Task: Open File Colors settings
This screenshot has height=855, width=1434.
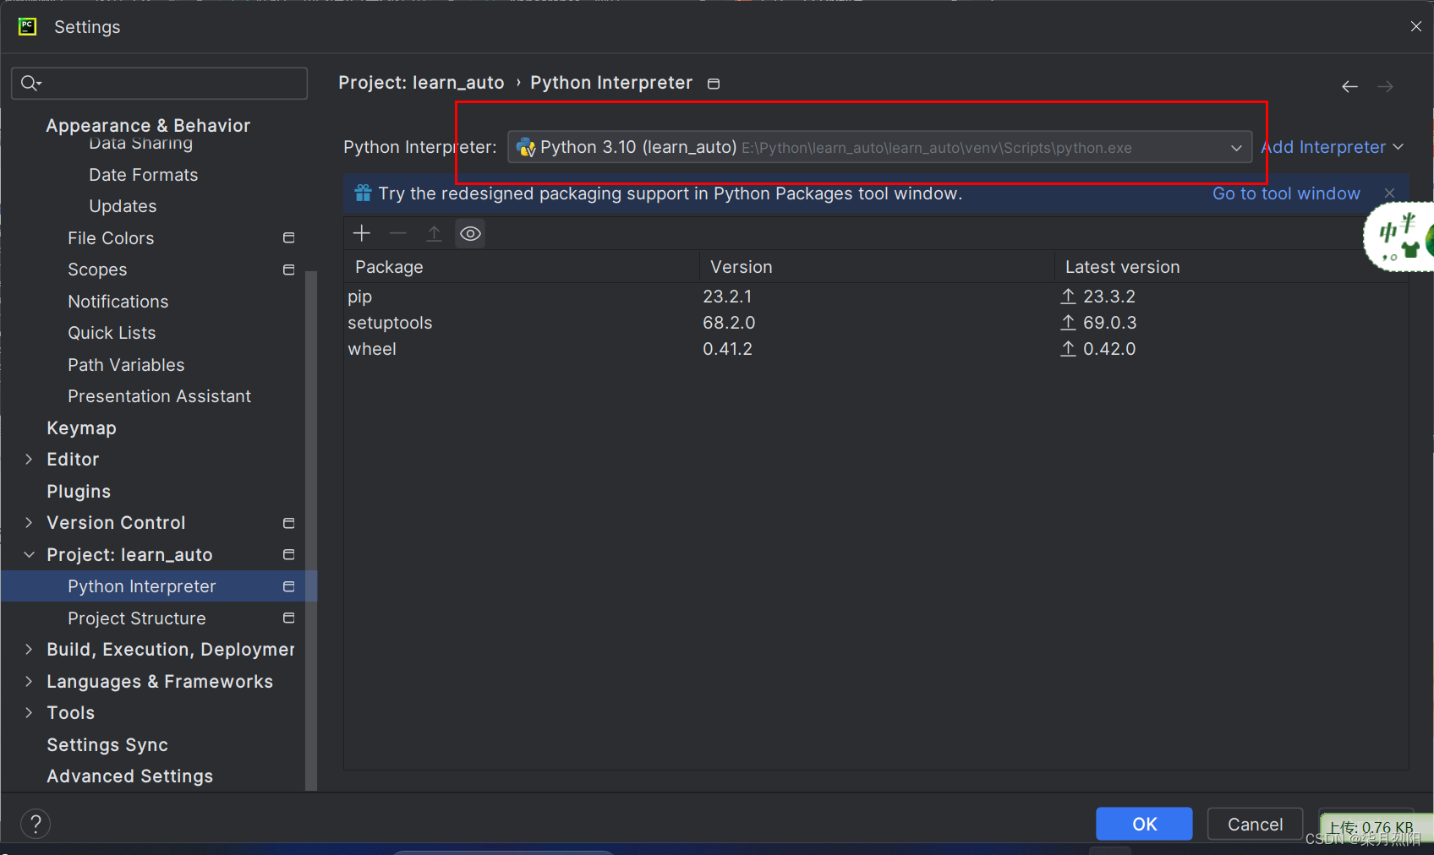Action: [x=111, y=238]
